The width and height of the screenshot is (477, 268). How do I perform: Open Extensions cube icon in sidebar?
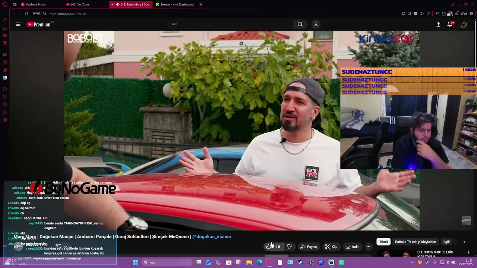pyautogui.click(x=5, y=112)
